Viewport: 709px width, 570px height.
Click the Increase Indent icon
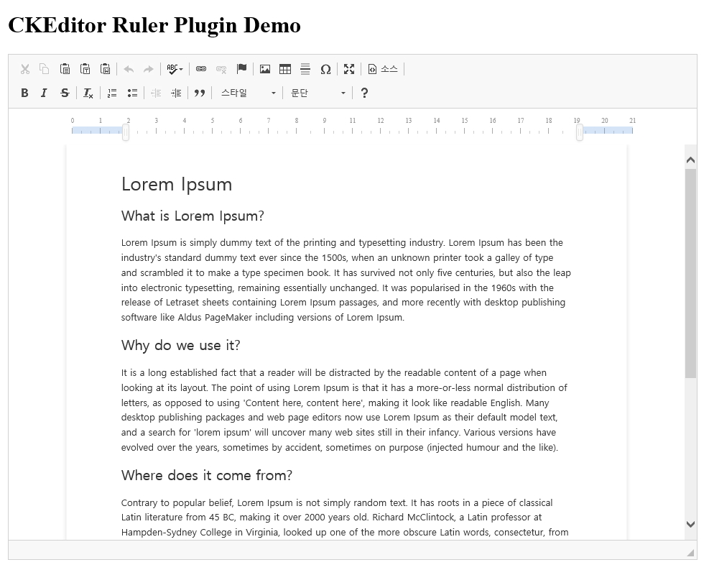tap(176, 93)
